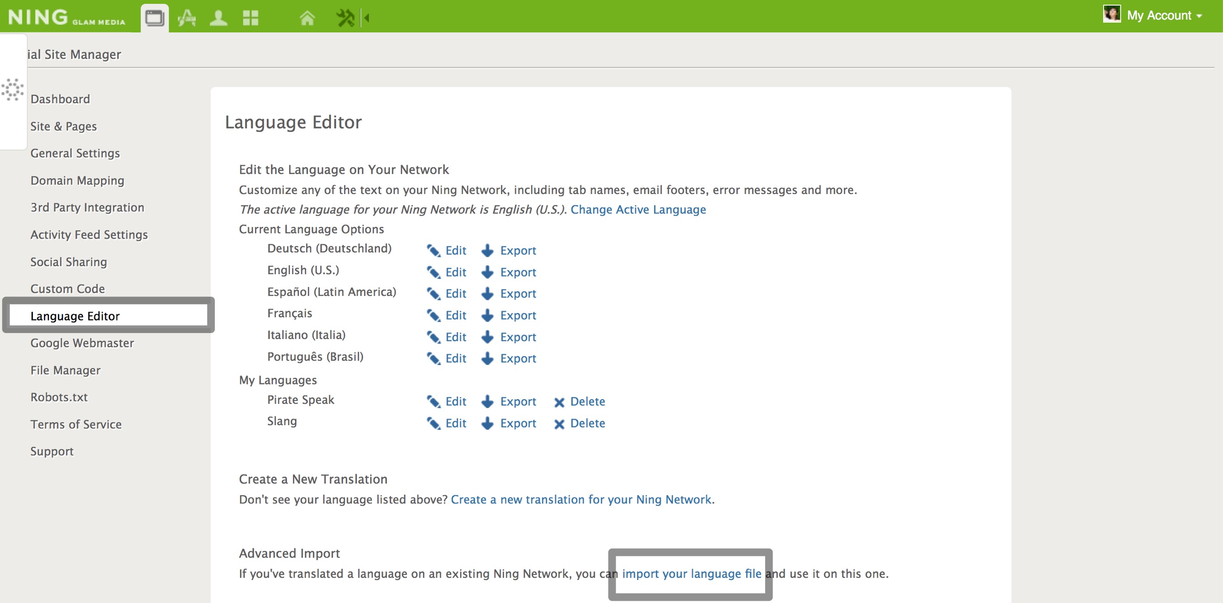Click the members person icon
The height and width of the screenshot is (603, 1223).
point(218,18)
